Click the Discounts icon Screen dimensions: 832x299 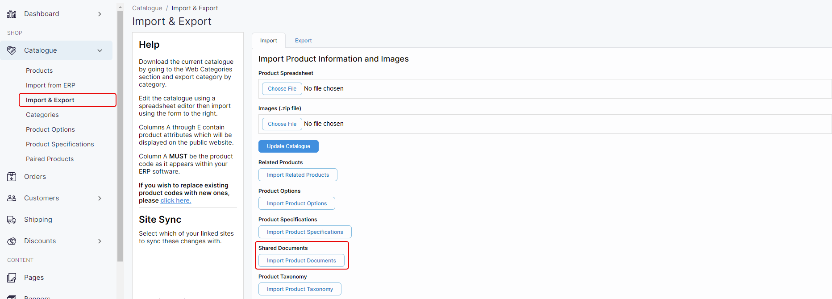(12, 241)
